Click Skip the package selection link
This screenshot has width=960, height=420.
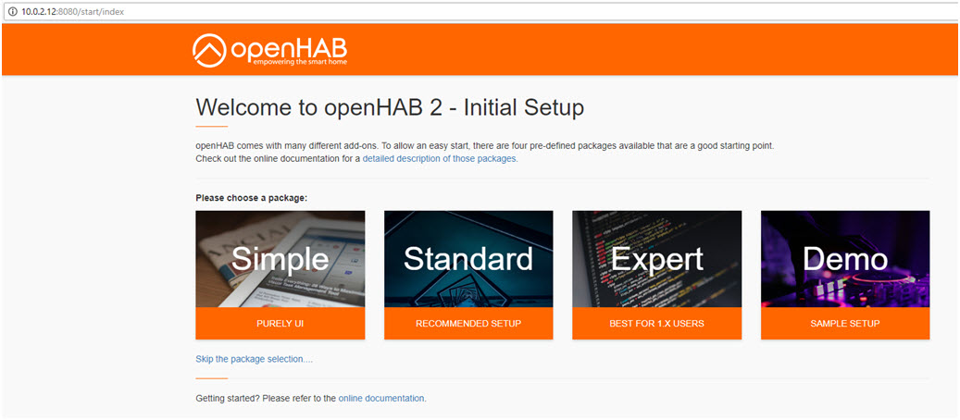(254, 359)
